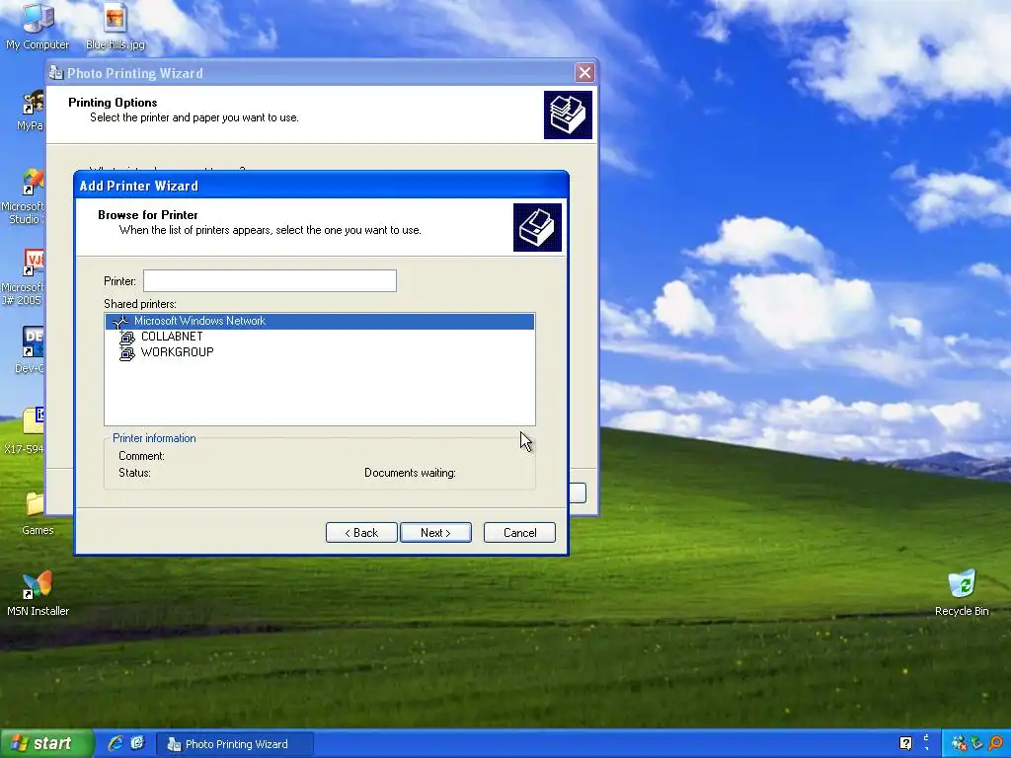The width and height of the screenshot is (1011, 758).
Task: Click the Photo Printing Wizard title bar icon
Action: [56, 73]
